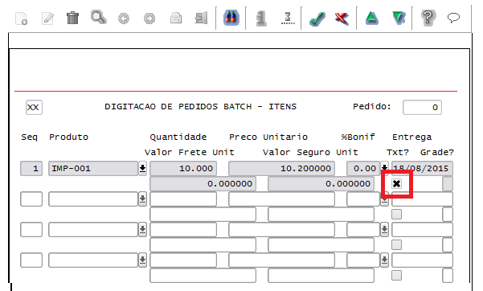Click Valor Frete Unit field on IMP-001 row
The width and height of the screenshot is (483, 291).
(x=203, y=184)
